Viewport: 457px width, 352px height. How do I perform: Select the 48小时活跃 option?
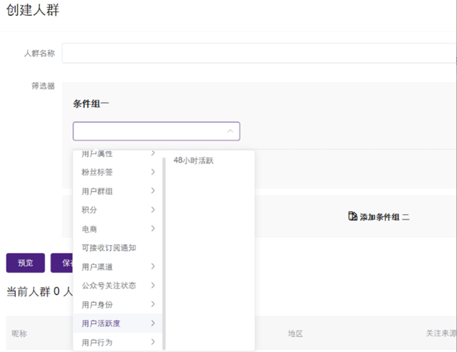pos(193,160)
